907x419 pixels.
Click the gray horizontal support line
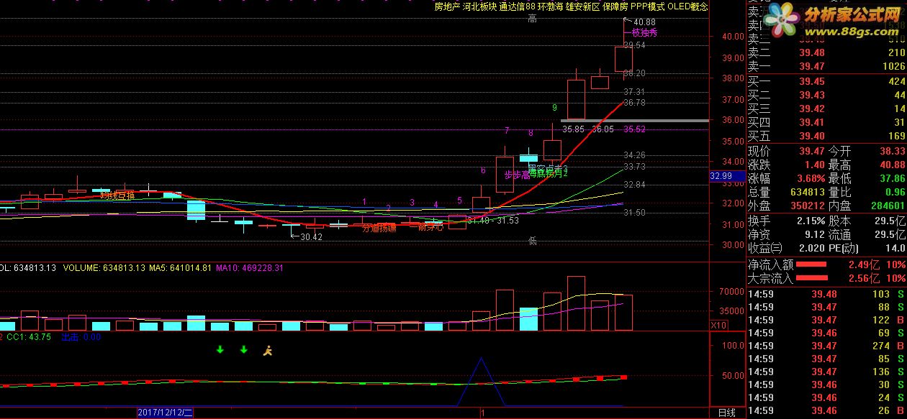tap(635, 120)
